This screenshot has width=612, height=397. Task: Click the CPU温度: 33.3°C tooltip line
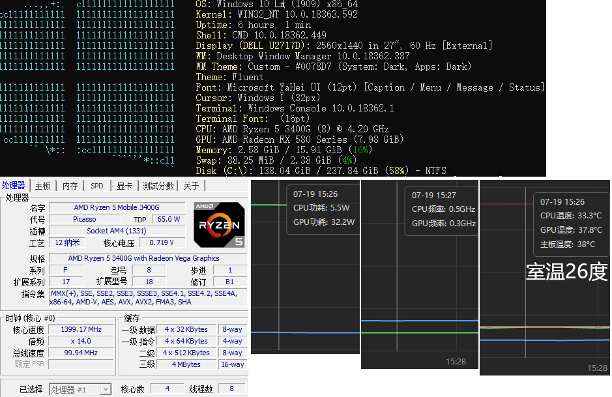(x=571, y=216)
